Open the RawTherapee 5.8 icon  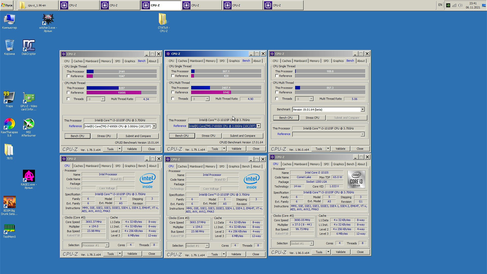[x=9, y=124]
